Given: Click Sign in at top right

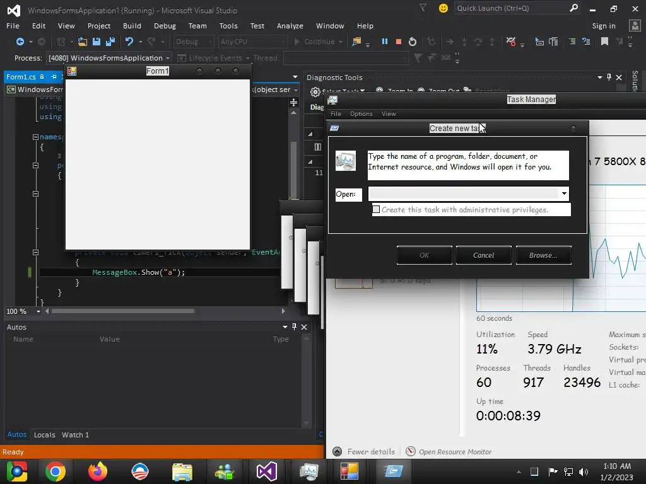Looking at the screenshot, I should (604, 25).
